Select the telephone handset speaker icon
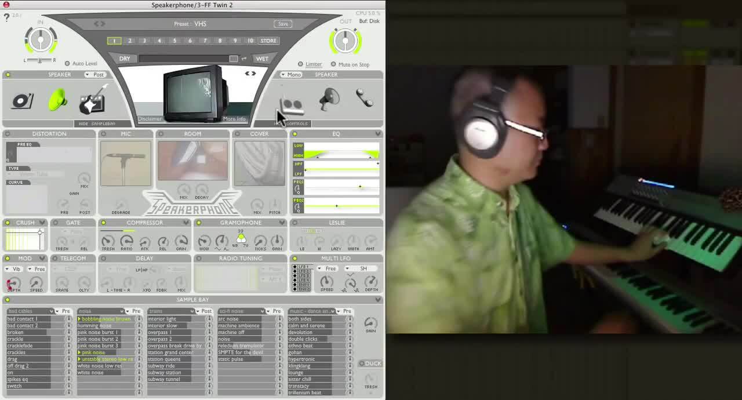742x400 pixels. point(365,97)
